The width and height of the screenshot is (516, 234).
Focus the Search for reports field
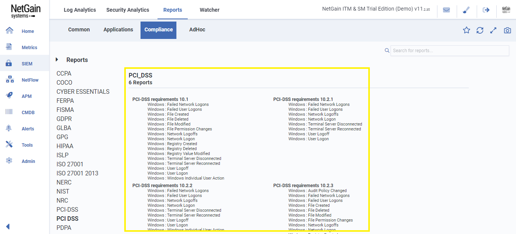coord(450,51)
